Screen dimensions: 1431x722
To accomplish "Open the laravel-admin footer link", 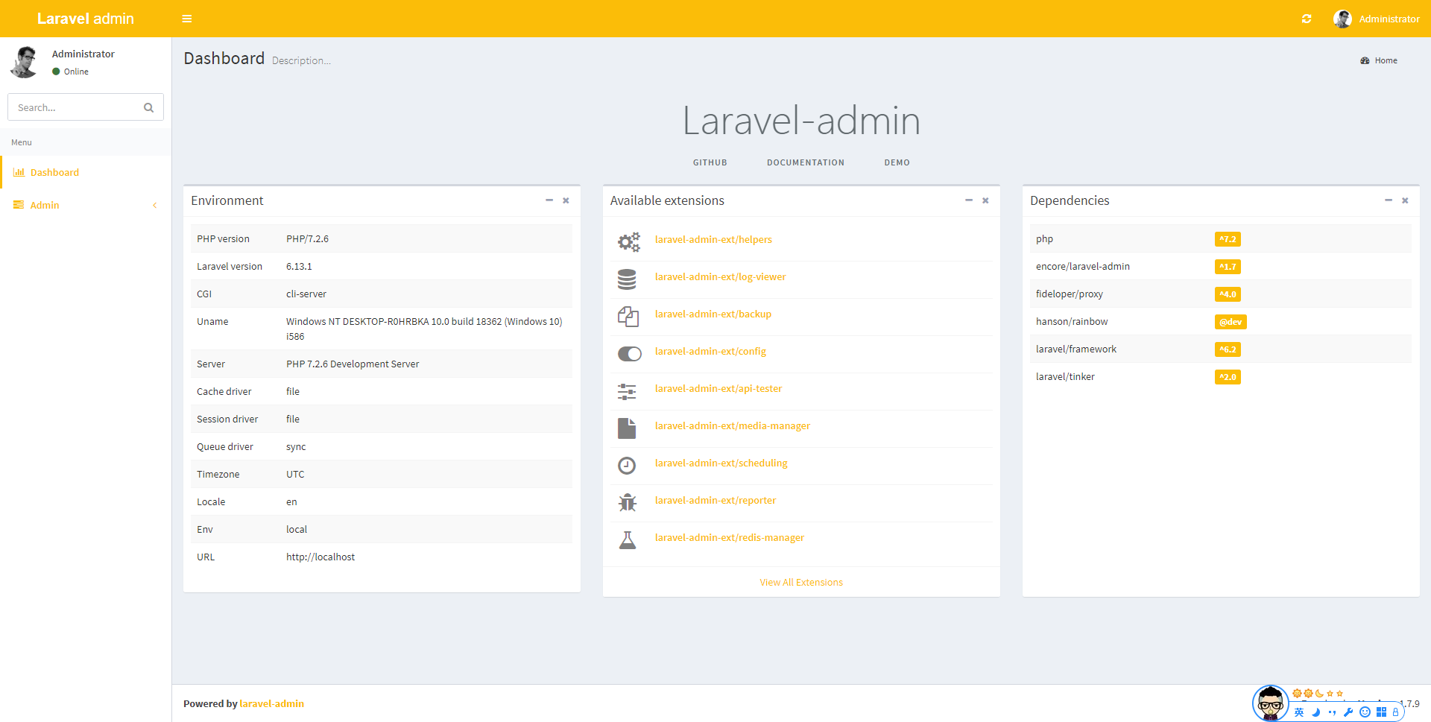I will 271,703.
